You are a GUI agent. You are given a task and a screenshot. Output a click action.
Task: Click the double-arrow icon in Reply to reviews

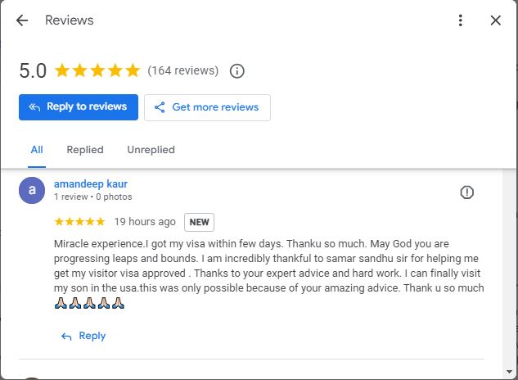[x=34, y=106]
